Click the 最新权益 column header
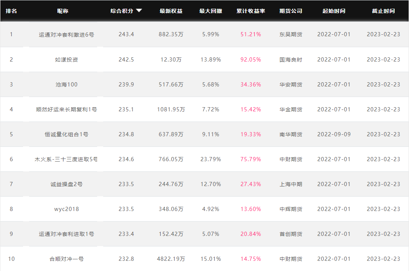The width and height of the screenshot is (409, 271). point(171,11)
